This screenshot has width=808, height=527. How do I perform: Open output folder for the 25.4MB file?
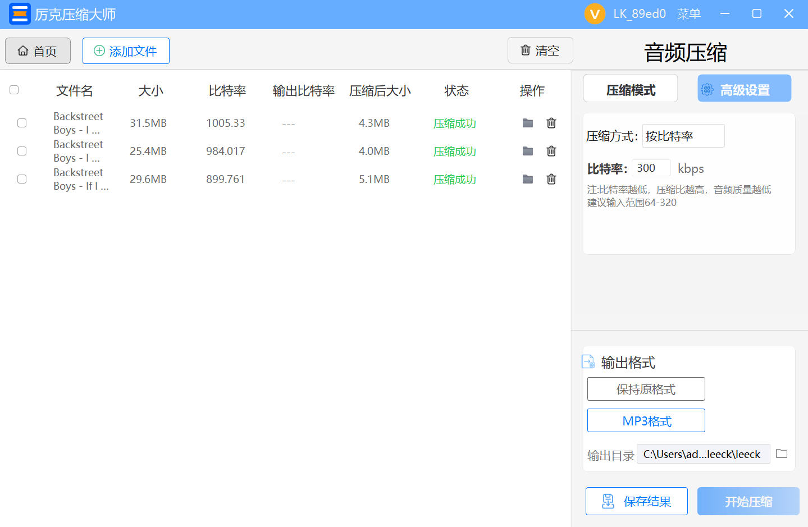[528, 151]
